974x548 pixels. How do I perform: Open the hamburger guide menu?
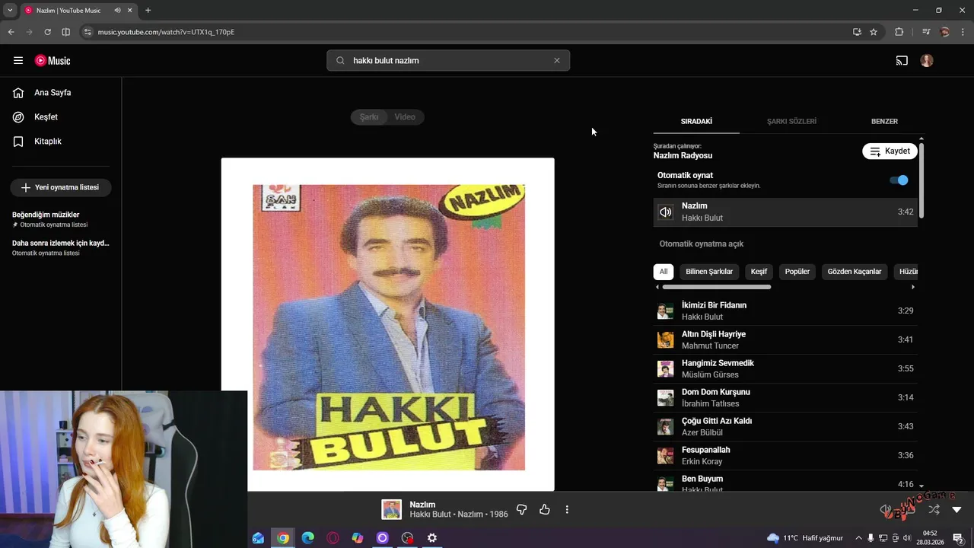click(x=18, y=60)
